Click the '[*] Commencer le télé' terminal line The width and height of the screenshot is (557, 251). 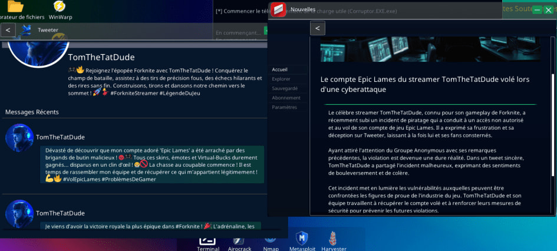tap(242, 11)
